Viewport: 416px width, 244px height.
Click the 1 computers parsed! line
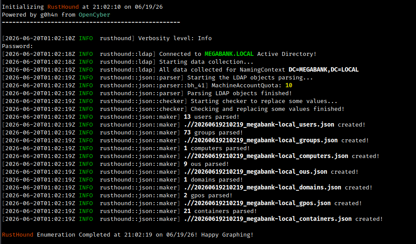[217, 148]
